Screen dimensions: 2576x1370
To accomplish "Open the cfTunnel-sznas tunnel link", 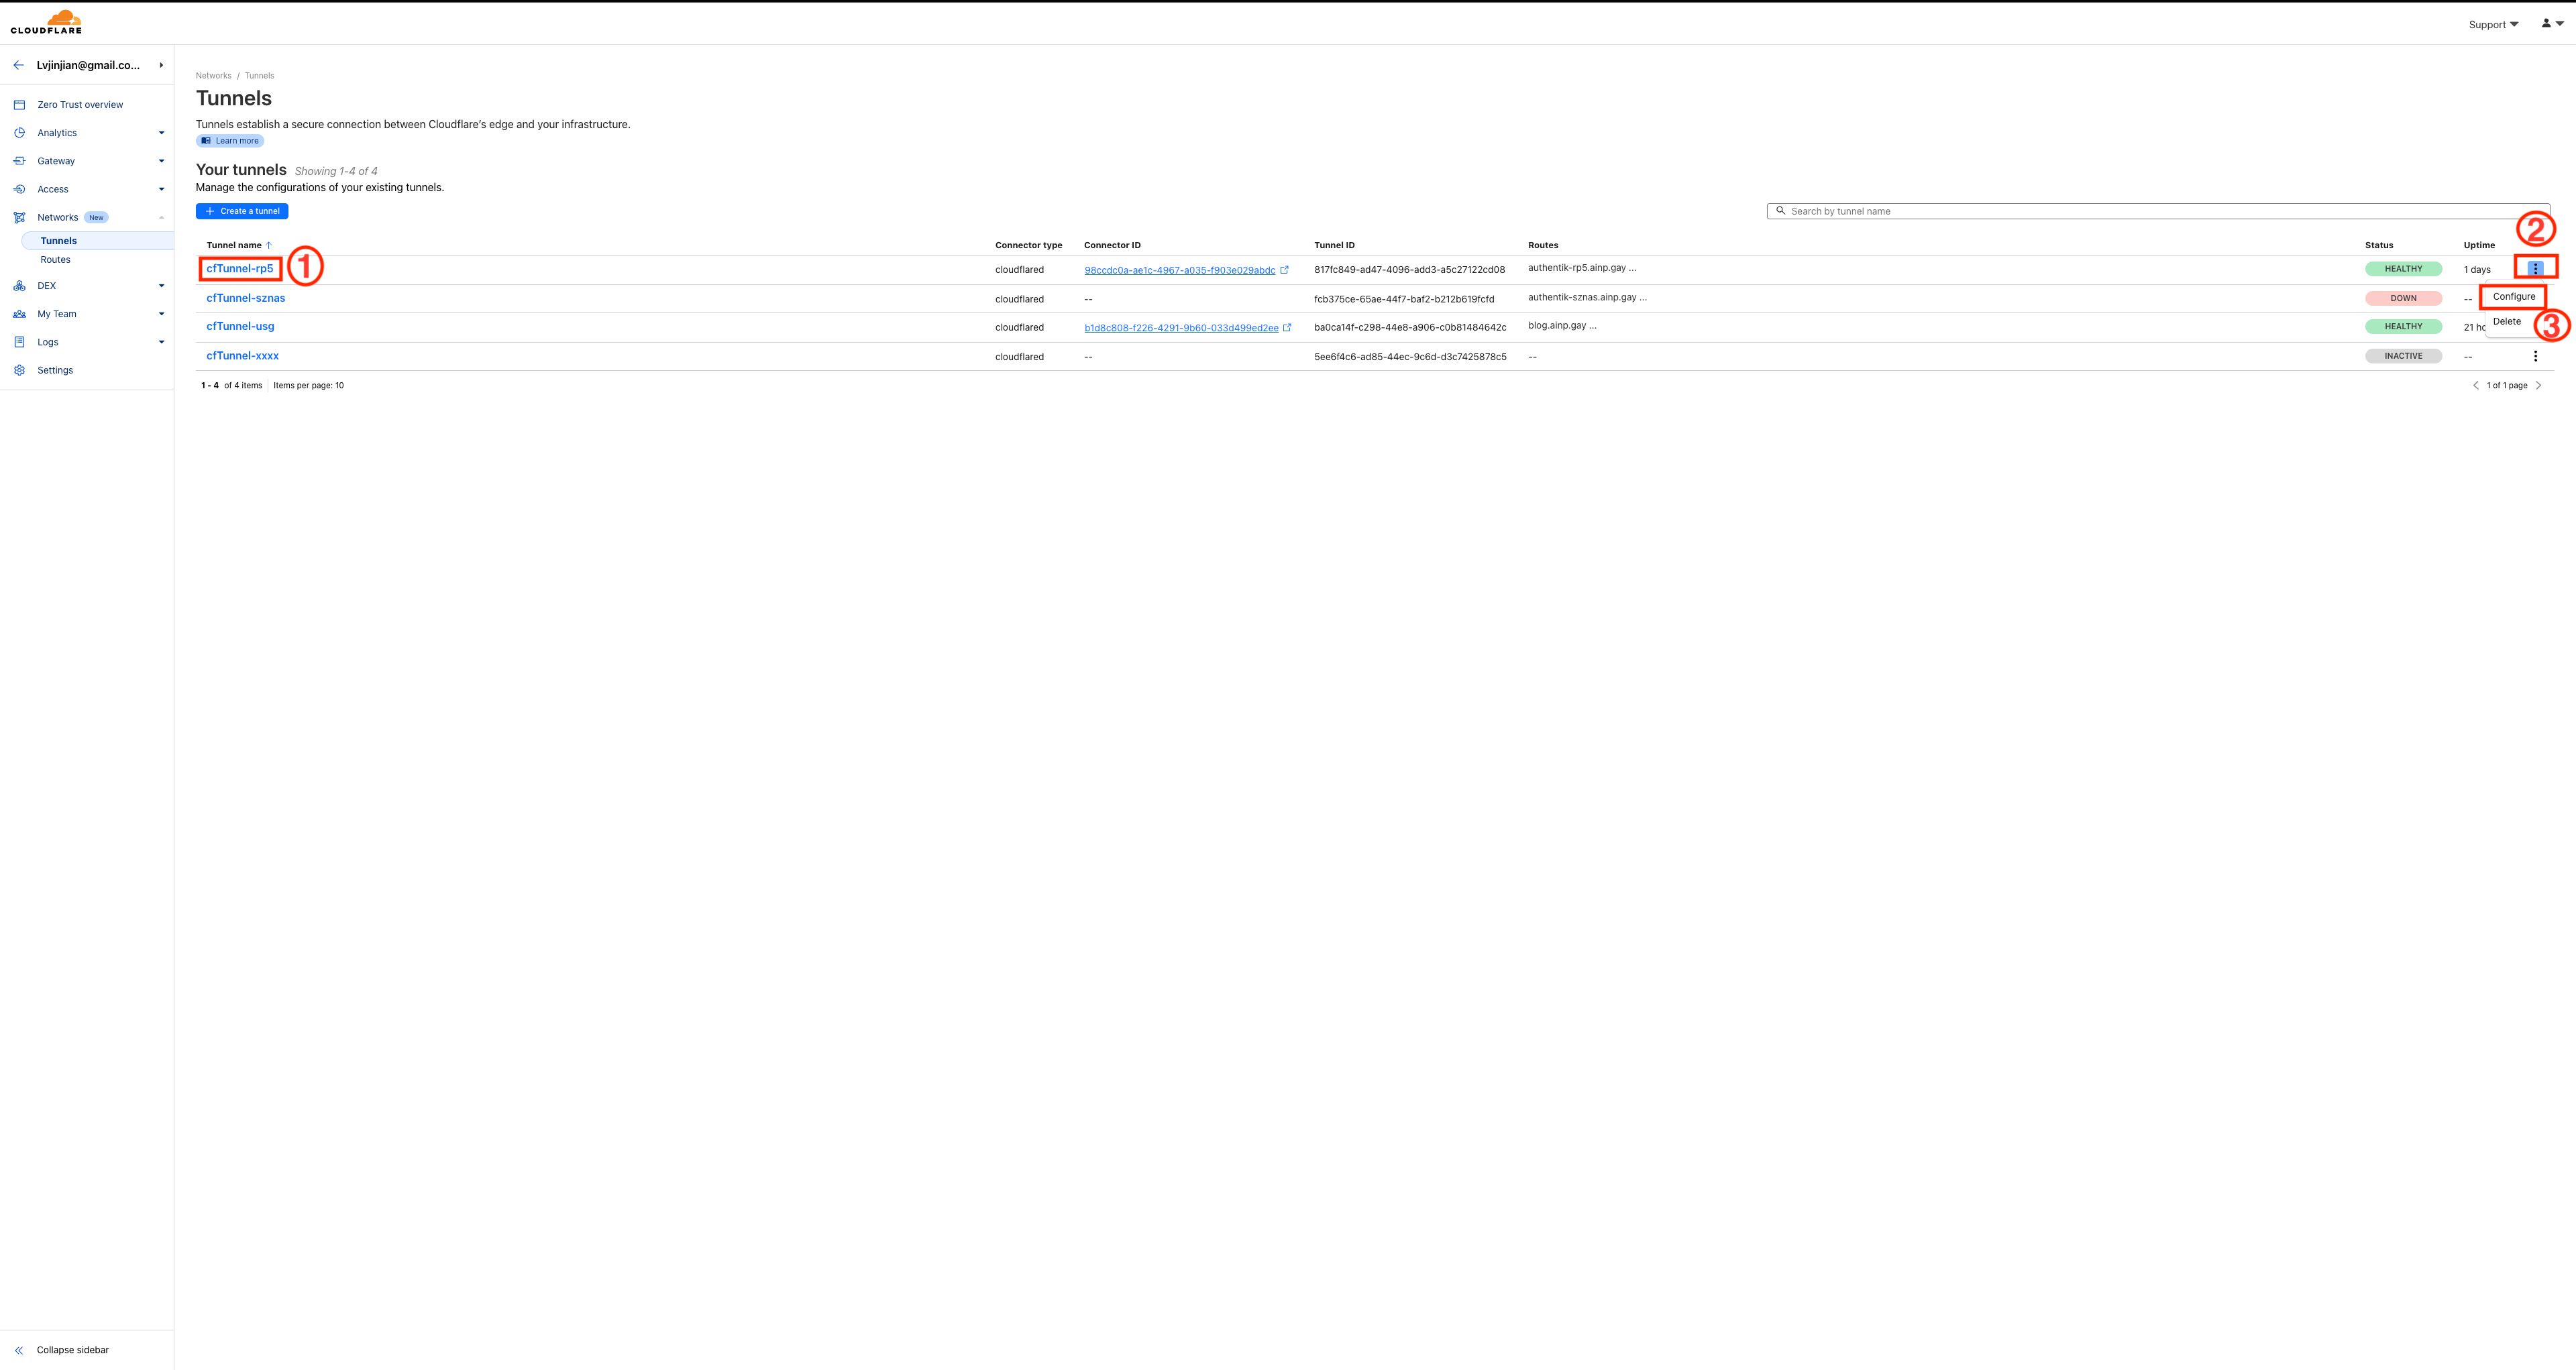I will tap(246, 298).
